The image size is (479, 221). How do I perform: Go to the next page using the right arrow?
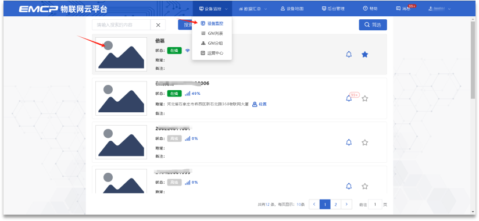[x=346, y=204]
